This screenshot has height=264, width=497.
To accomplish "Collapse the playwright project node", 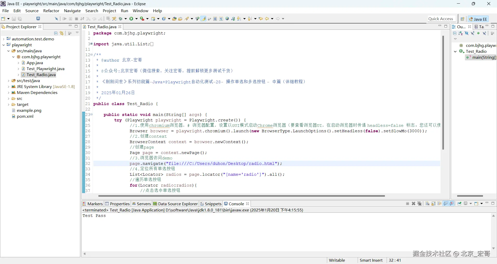I will pos(3,45).
